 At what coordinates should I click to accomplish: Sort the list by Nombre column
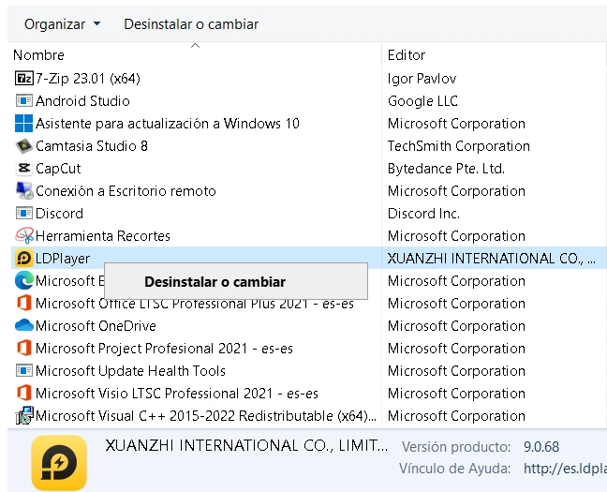tap(39, 55)
